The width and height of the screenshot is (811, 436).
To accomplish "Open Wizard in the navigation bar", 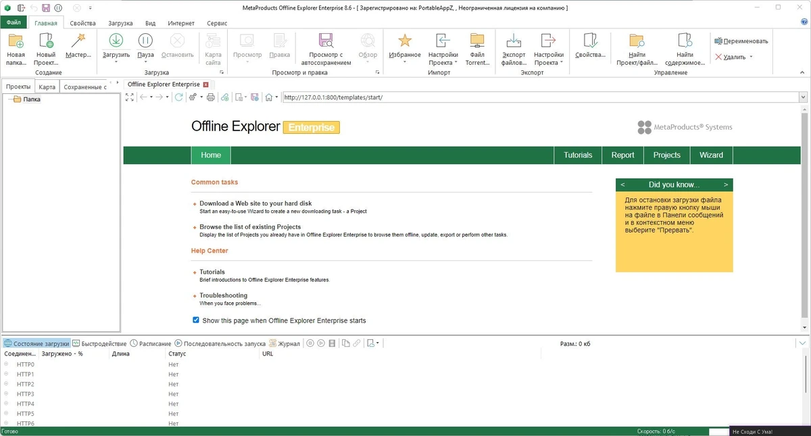I will pos(711,155).
